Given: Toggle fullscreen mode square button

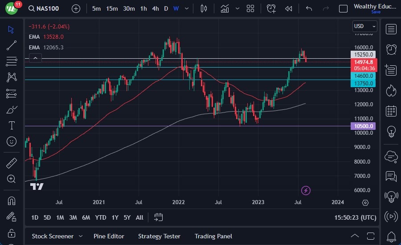Looking at the screenshot, I should click(x=343, y=8).
